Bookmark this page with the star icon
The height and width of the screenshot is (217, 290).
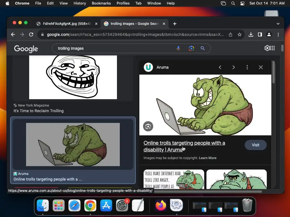(240, 34)
